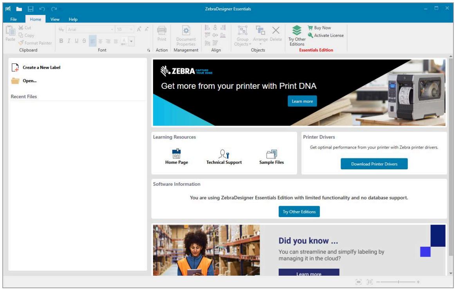Screen dimensions: 455x289
Task: Click the Buy Now cart icon
Action: pyautogui.click(x=310, y=27)
